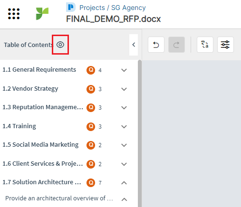
Task: Open the app launcher grid icon
Action: [x=14, y=14]
